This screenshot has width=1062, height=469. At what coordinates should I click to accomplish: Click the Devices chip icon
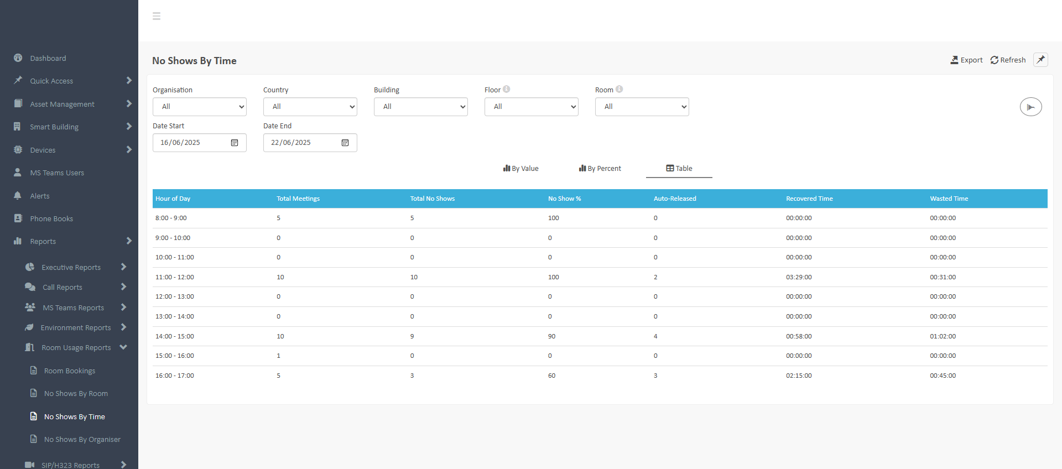coord(18,149)
